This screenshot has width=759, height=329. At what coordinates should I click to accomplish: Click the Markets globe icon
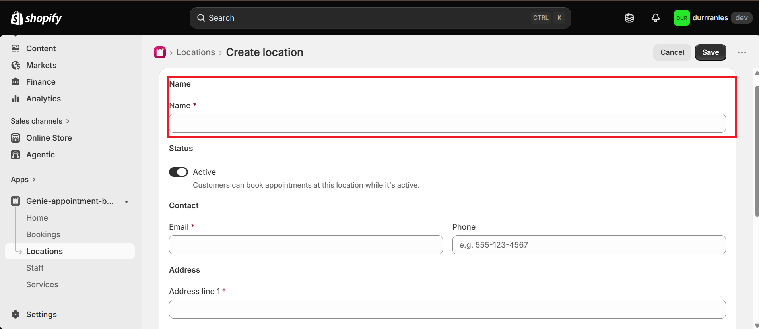click(x=16, y=65)
